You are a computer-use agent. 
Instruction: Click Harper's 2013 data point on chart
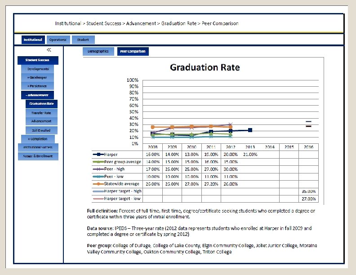(250, 130)
